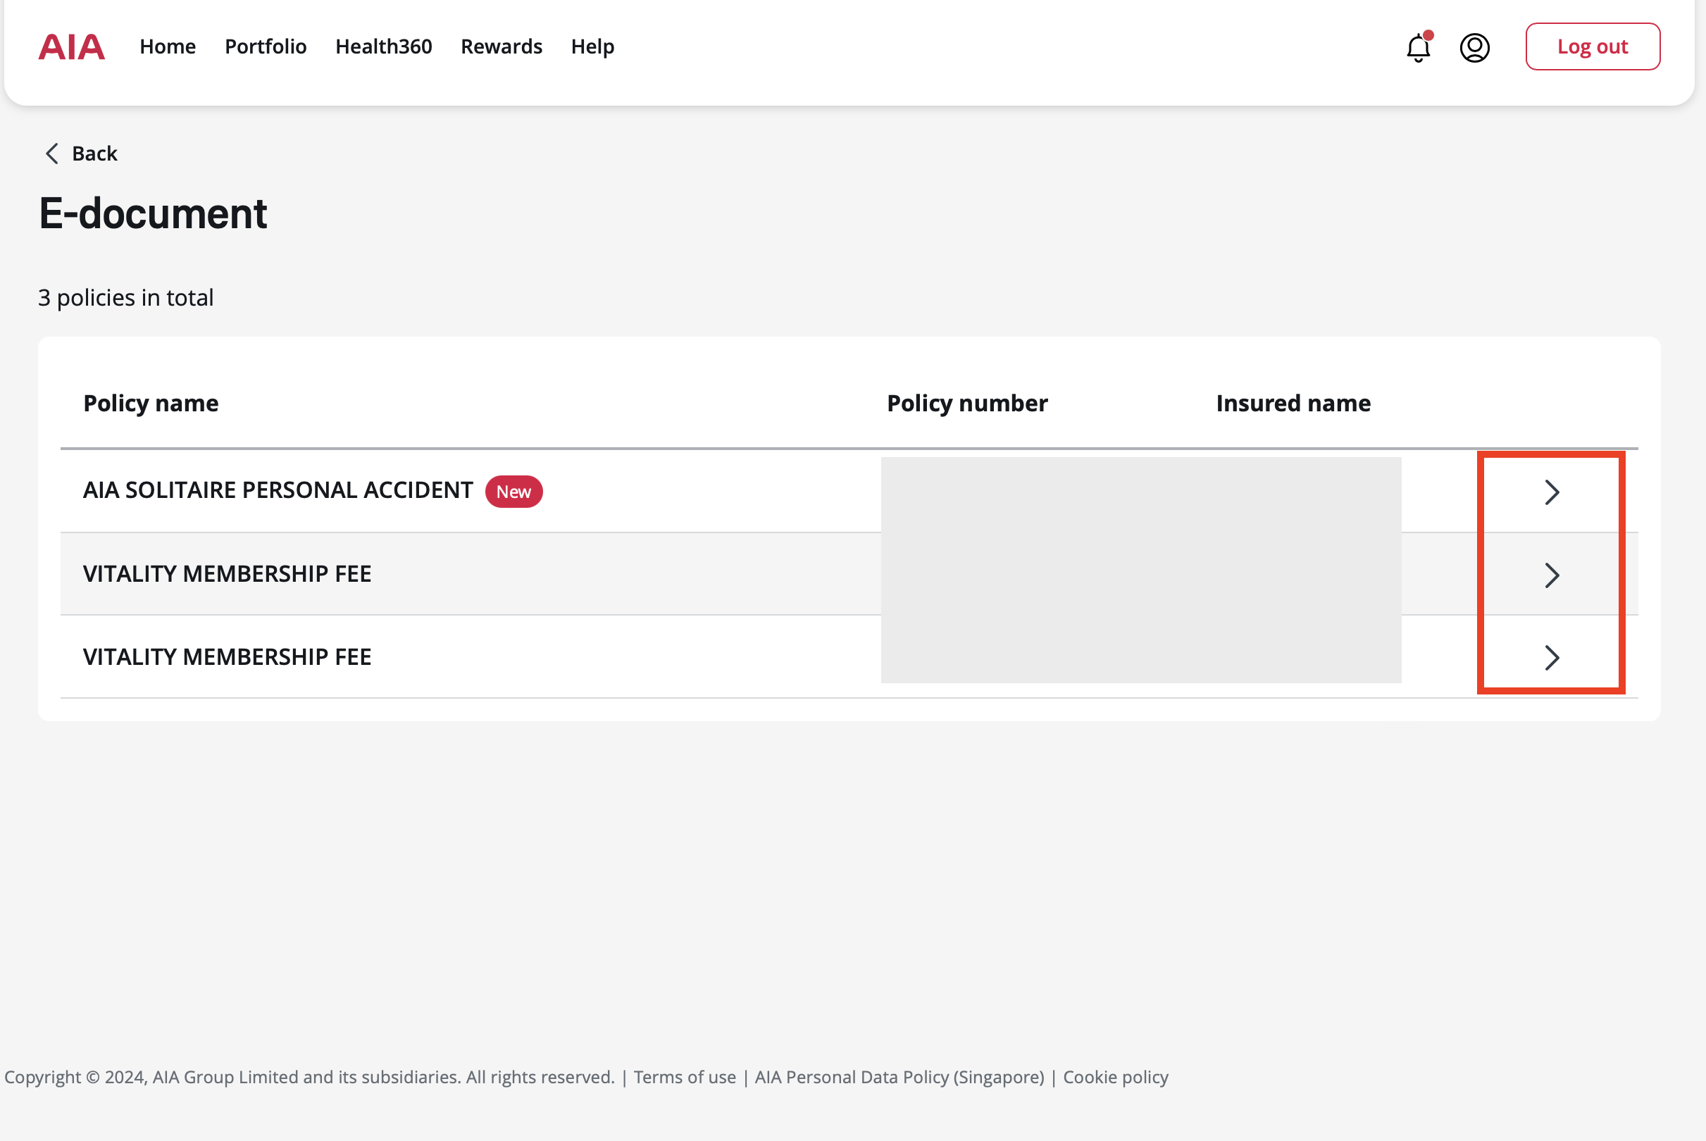Open the Health360 menu

[x=383, y=46]
